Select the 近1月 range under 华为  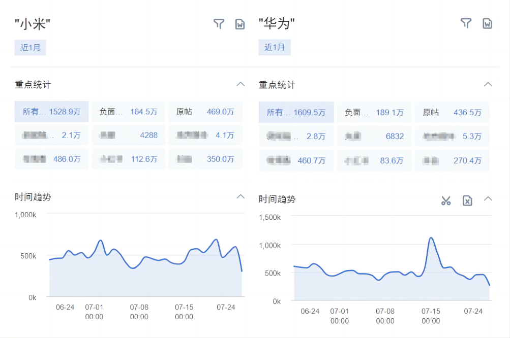tap(275, 47)
